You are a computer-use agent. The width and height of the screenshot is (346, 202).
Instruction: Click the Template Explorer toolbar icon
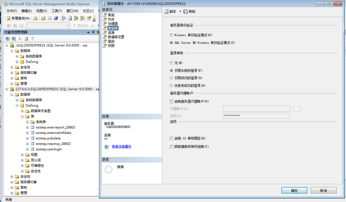tap(82, 18)
